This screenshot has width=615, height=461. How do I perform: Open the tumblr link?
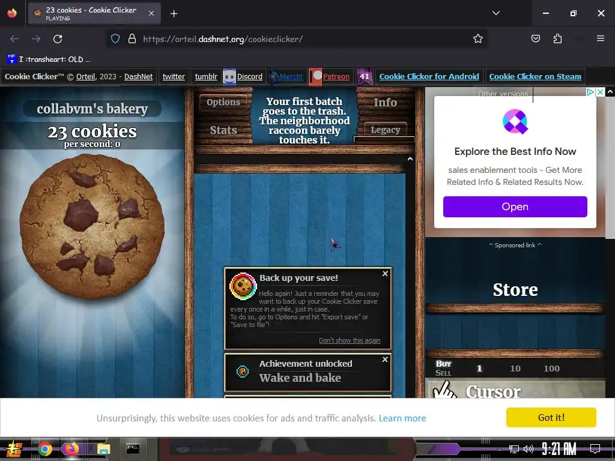[x=206, y=76]
